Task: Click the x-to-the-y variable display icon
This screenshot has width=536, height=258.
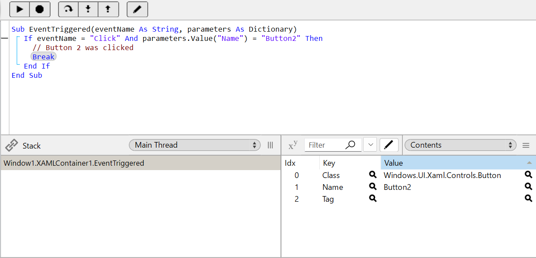Action: (293, 145)
